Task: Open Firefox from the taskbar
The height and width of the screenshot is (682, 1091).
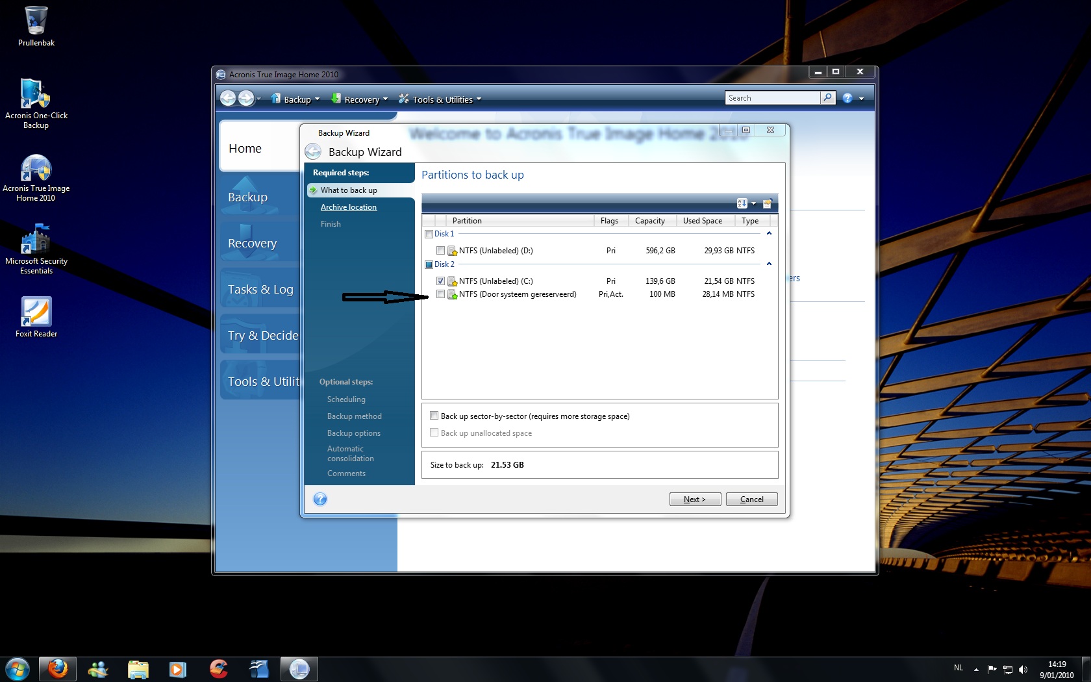Action: pyautogui.click(x=58, y=669)
